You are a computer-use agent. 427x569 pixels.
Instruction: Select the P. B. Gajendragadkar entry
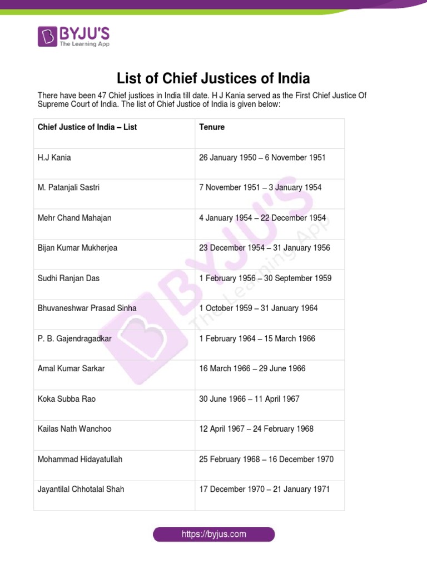click(x=75, y=338)
